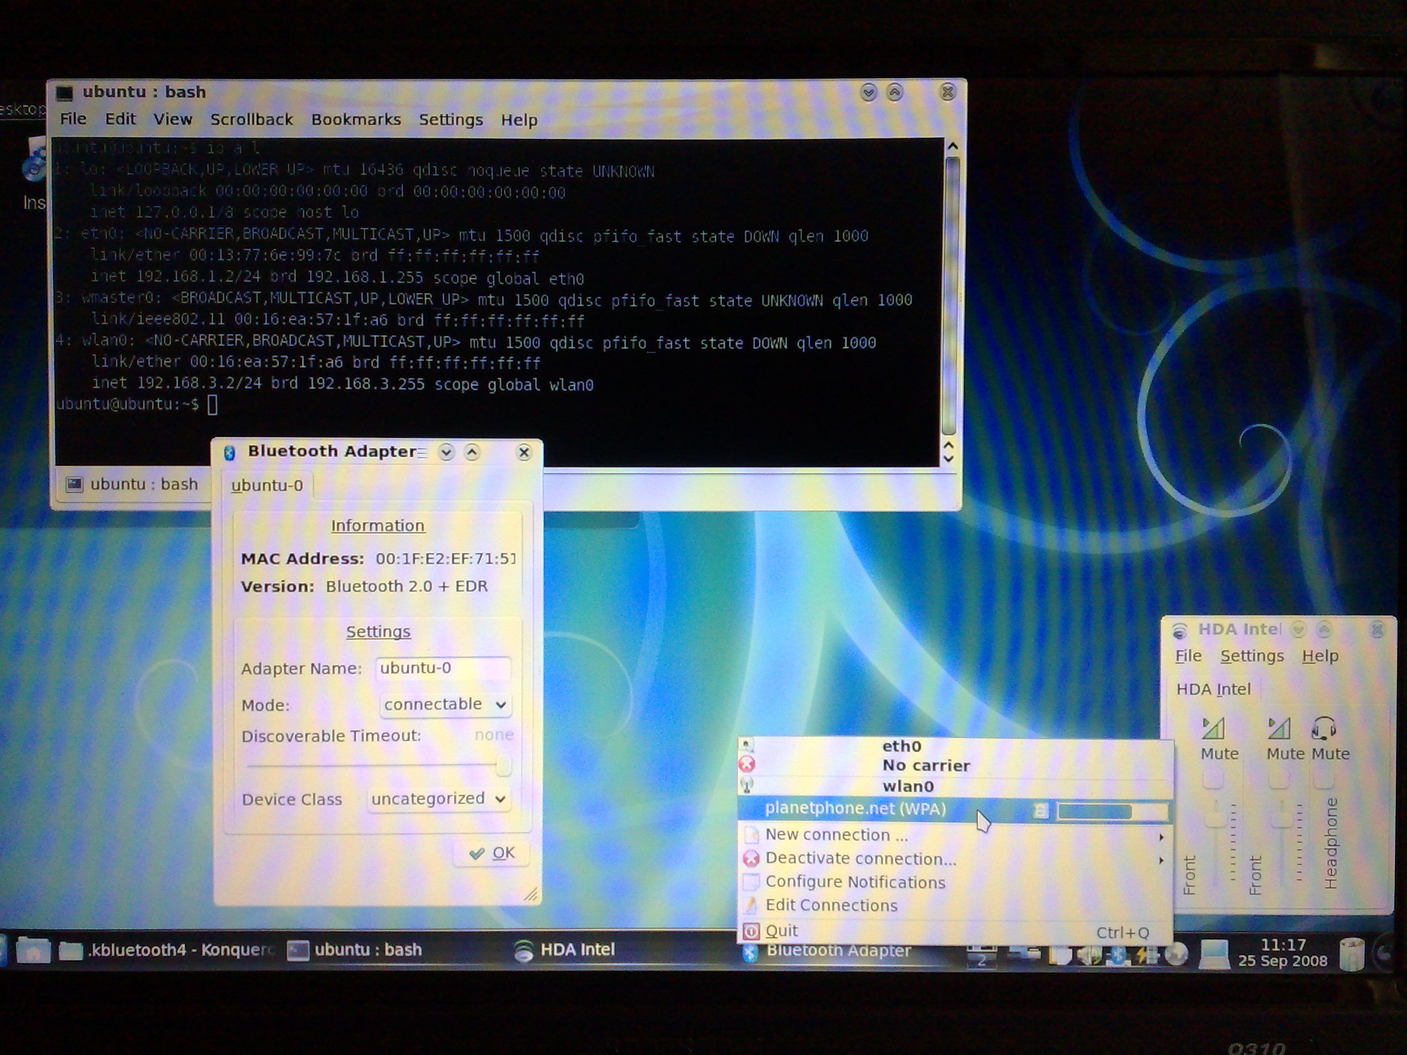Click the red No carrier icon in network menu
Image resolution: width=1407 pixels, height=1055 pixels.
(x=747, y=764)
